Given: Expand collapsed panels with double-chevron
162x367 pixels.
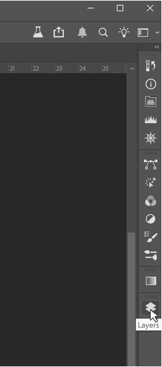Looking at the screenshot, I should point(157,47).
